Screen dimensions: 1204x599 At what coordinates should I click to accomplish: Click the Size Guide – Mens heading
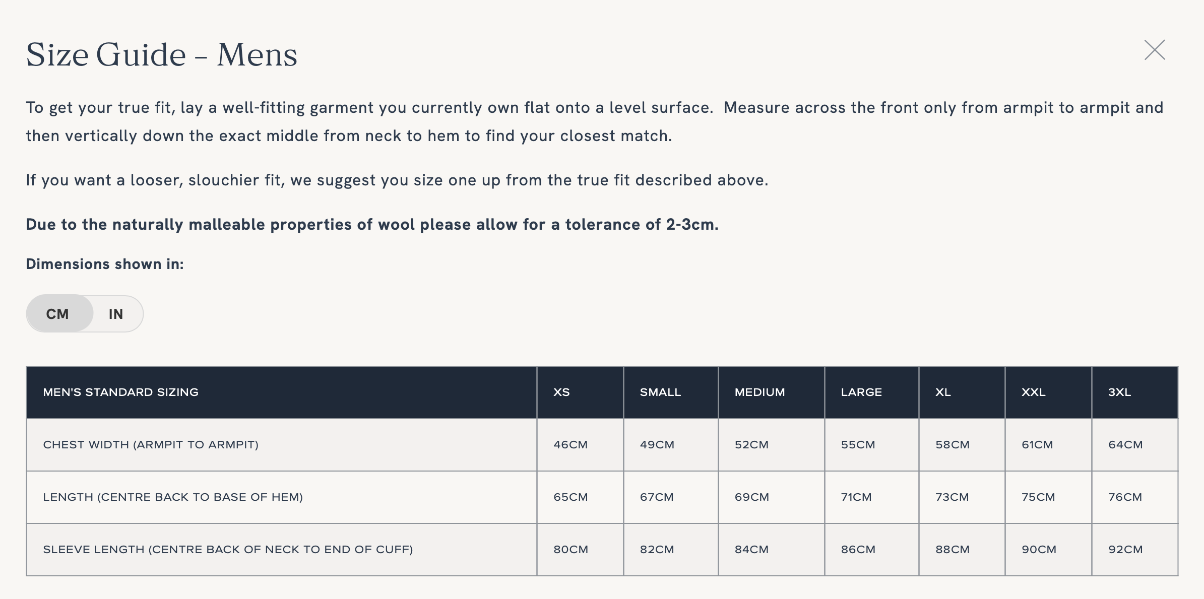point(162,54)
